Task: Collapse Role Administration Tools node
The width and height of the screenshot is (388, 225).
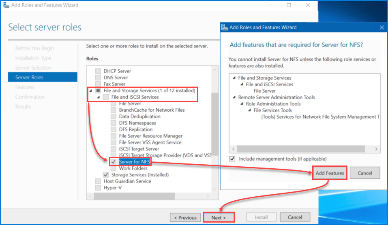Action: [242, 104]
